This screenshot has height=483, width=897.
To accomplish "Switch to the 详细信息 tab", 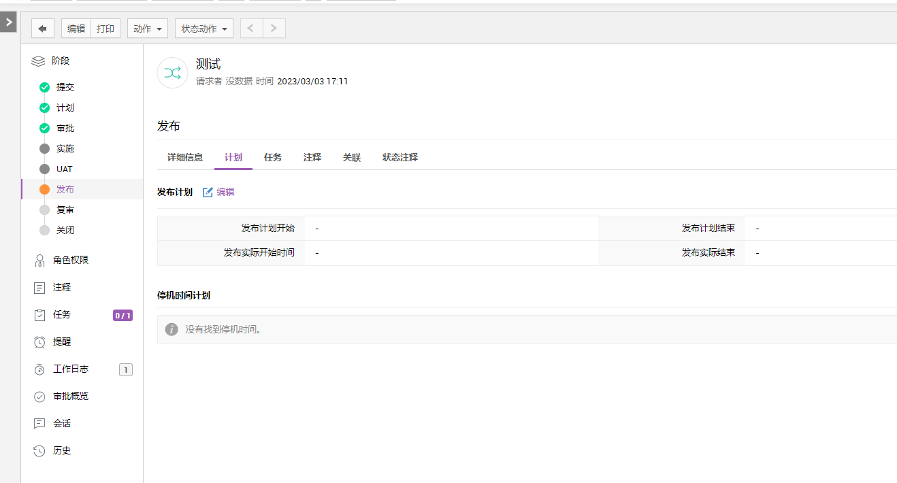I will (185, 157).
